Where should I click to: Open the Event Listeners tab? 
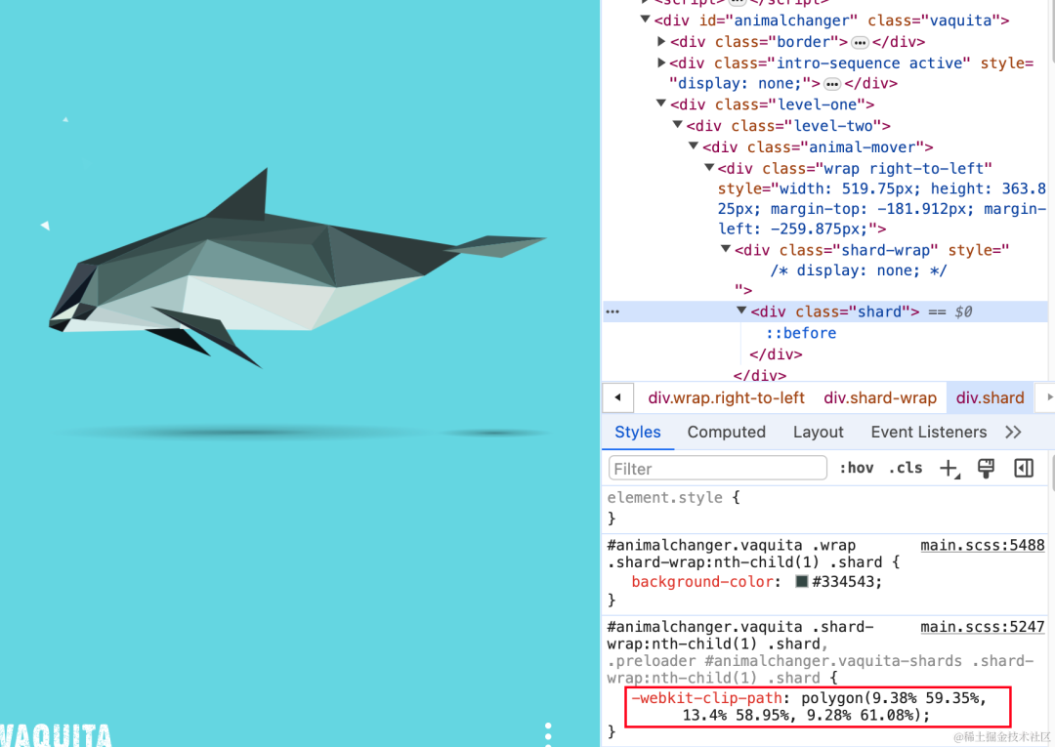(929, 433)
